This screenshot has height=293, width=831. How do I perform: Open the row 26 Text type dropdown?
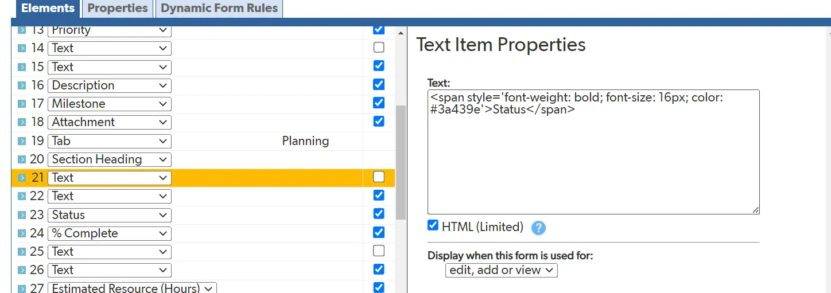coord(110,270)
